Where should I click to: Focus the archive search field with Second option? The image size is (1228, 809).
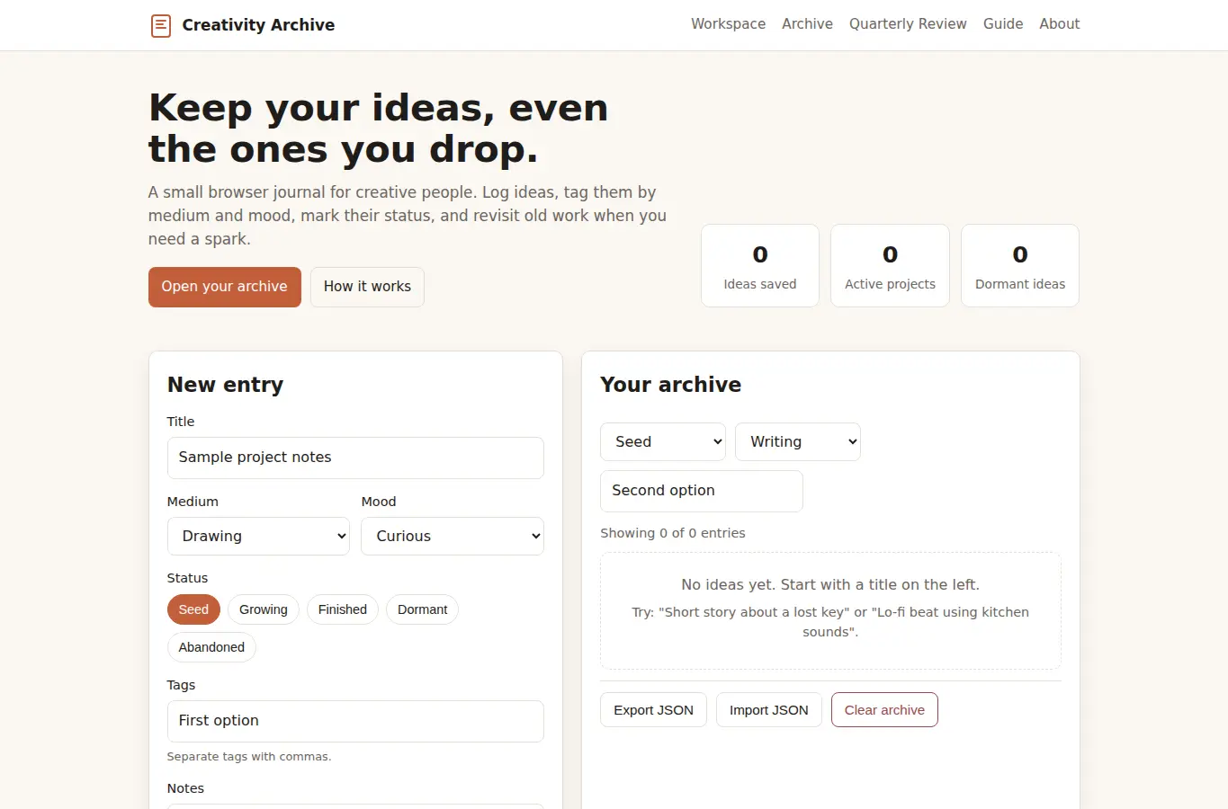(x=702, y=491)
